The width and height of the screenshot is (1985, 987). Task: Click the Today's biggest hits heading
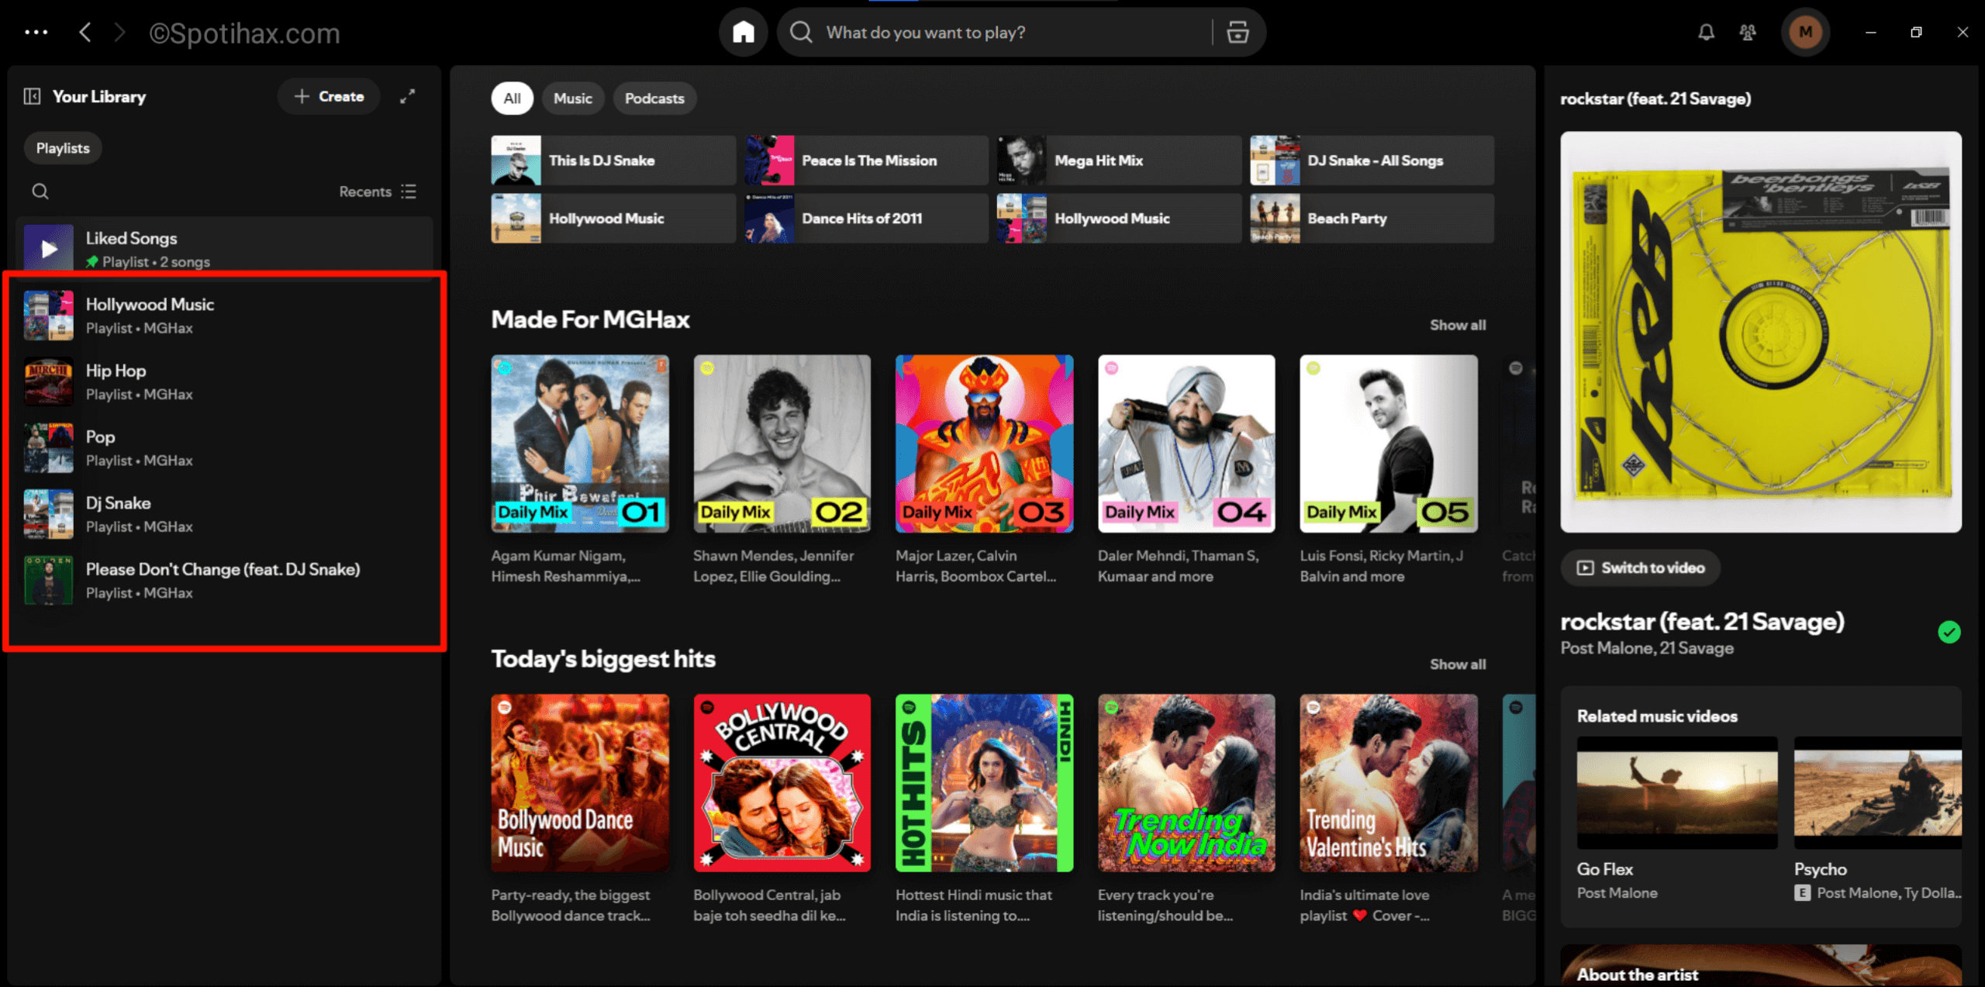click(603, 659)
